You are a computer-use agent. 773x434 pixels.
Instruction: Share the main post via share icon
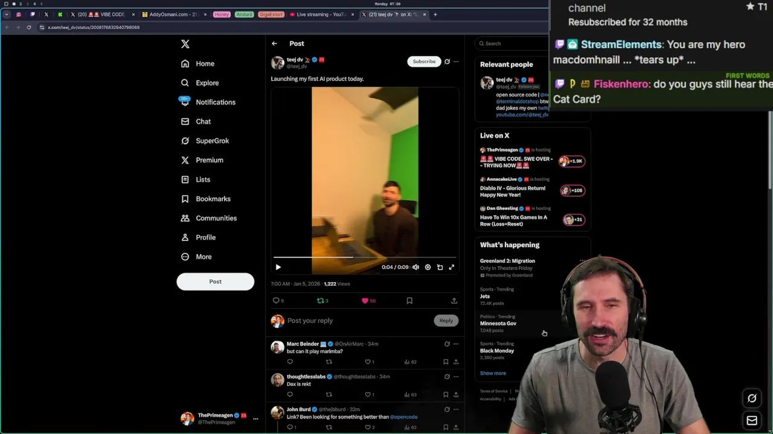pos(454,300)
